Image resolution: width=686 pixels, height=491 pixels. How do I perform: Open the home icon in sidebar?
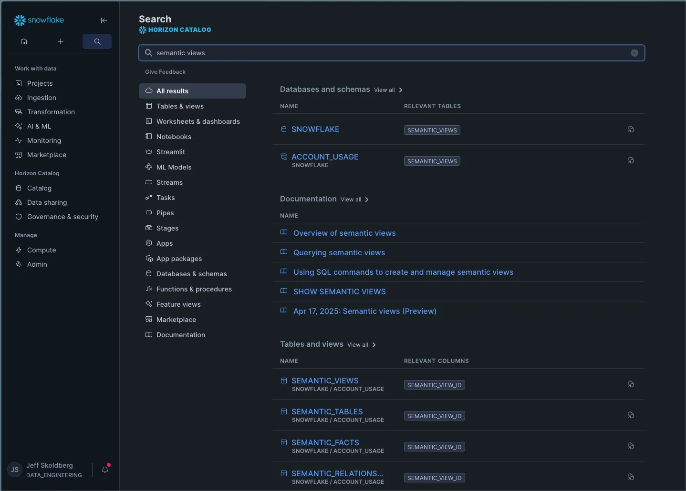point(24,41)
